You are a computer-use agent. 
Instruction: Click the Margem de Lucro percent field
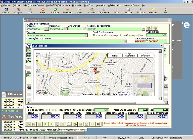[x=143, y=110]
